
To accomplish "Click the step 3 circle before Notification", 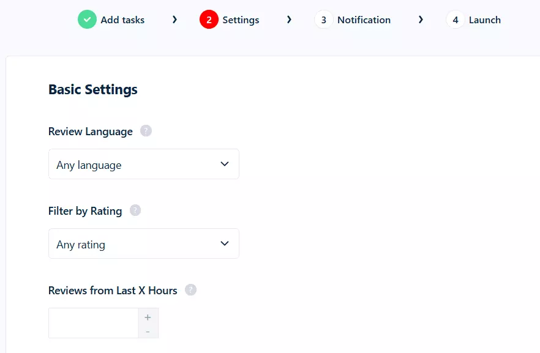I will (323, 20).
